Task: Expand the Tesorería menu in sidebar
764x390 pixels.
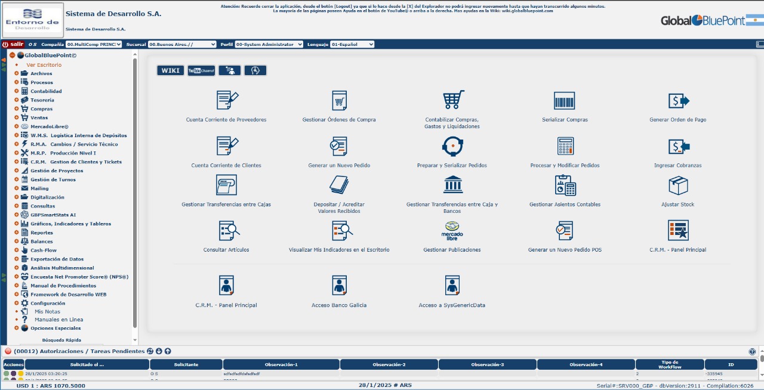Action: pyautogui.click(x=17, y=100)
